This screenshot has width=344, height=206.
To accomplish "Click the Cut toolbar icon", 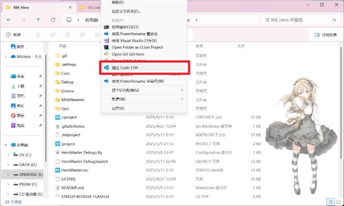I will coord(38,35).
